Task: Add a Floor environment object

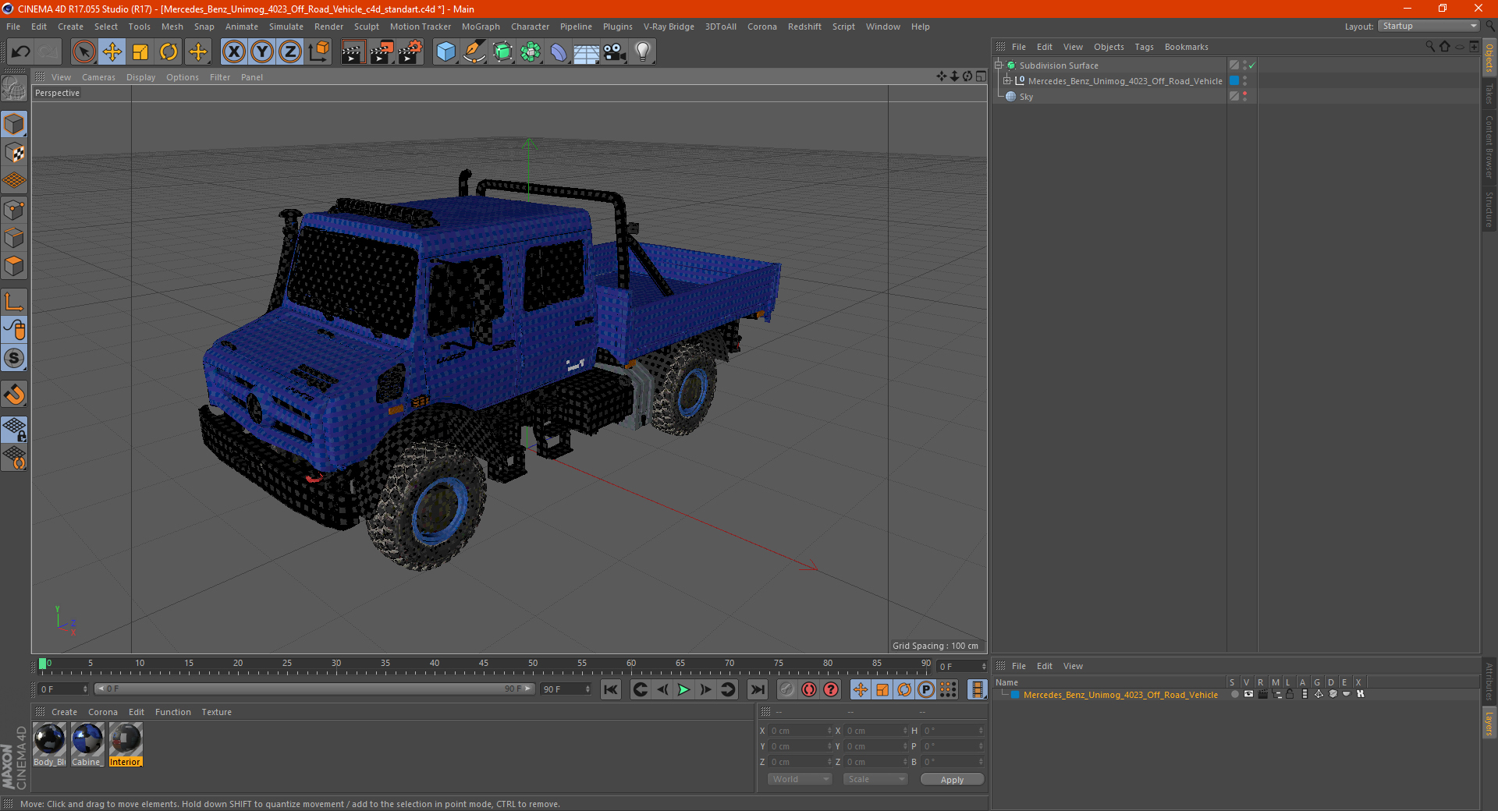Action: click(587, 52)
